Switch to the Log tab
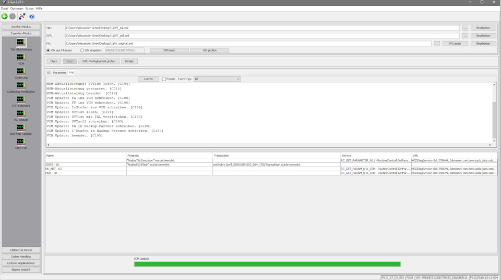501x280 pixels. click(x=71, y=72)
